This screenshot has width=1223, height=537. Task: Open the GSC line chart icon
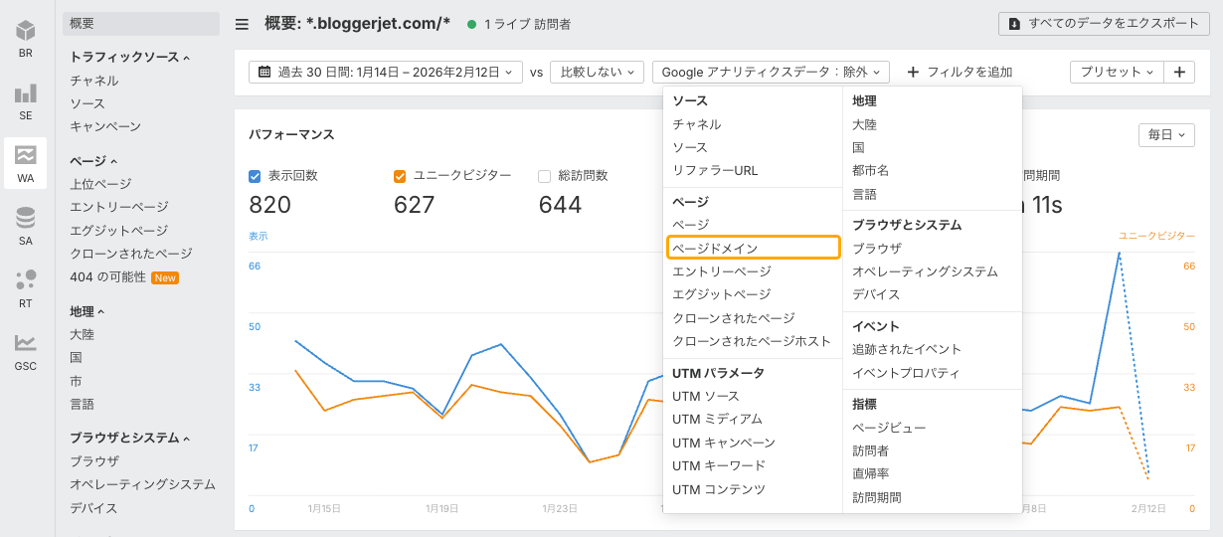pos(25,351)
